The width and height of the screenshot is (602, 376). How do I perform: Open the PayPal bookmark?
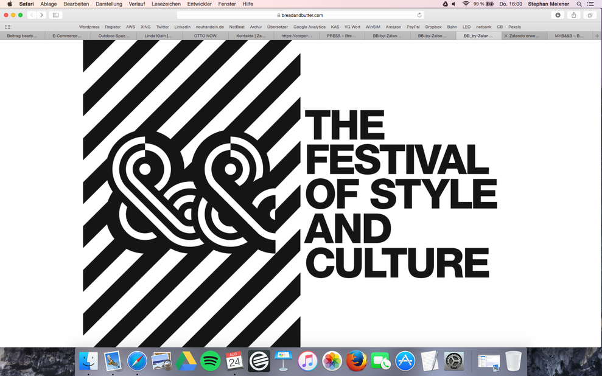click(x=413, y=27)
